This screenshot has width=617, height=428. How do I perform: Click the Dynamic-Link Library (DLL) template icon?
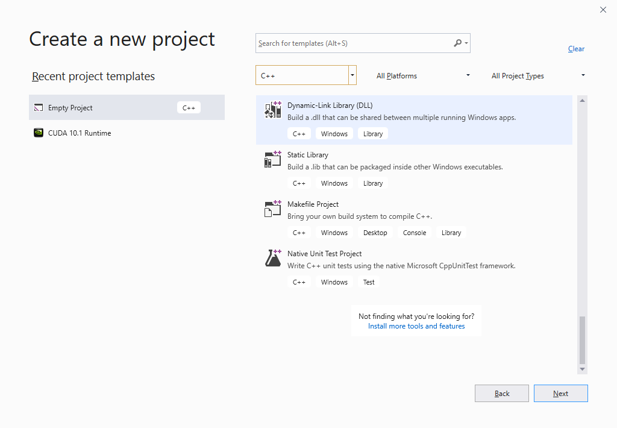click(x=273, y=110)
